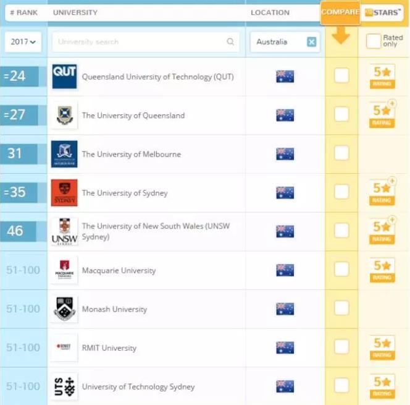Click the STARS column header
The width and height of the screenshot is (410, 405).
(x=383, y=12)
